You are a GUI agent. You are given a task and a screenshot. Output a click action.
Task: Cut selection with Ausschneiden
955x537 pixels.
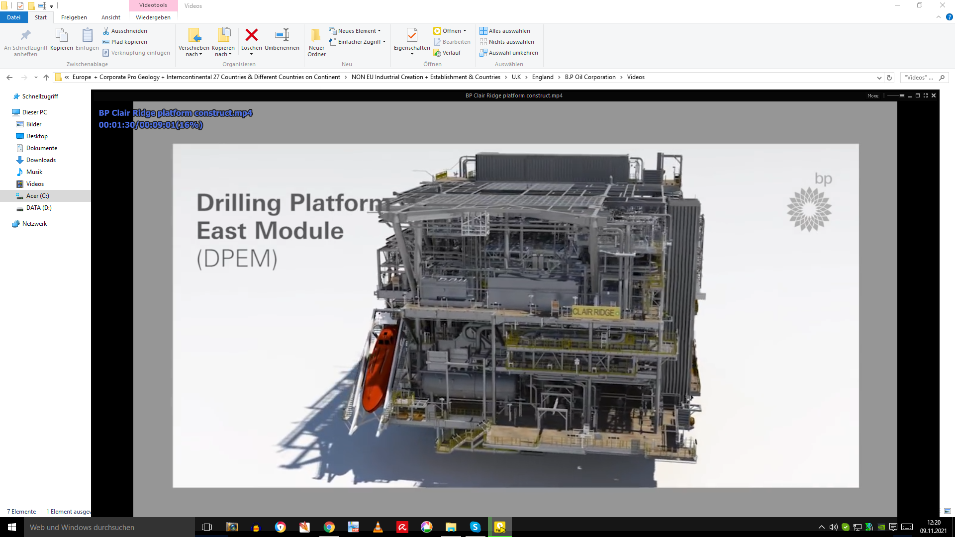pyautogui.click(x=125, y=31)
